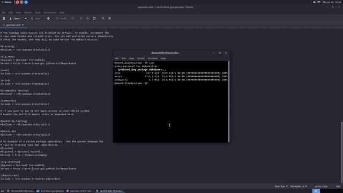Open the terminal File menu
Image resolution: width=343 pixels, height=193 pixels.
pos(116,58)
